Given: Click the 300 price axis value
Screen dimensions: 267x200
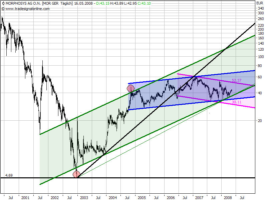Looking at the screenshot, I should [x=261, y=13].
